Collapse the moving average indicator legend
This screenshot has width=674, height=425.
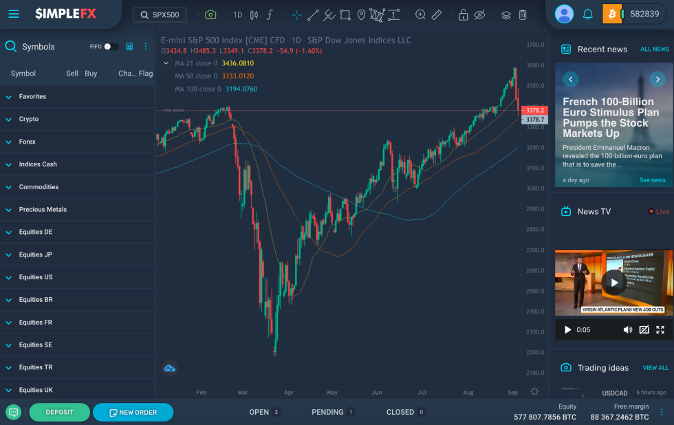pos(166,63)
